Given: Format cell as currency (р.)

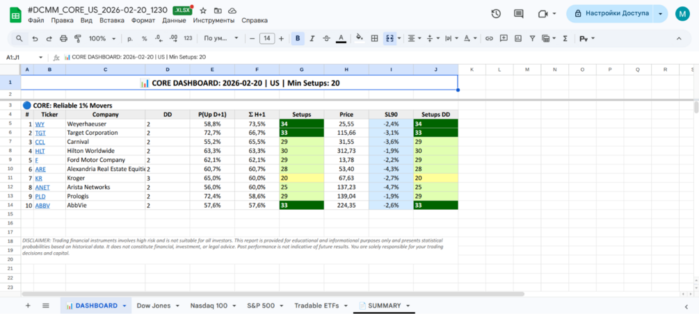Looking at the screenshot, I should [x=130, y=39].
